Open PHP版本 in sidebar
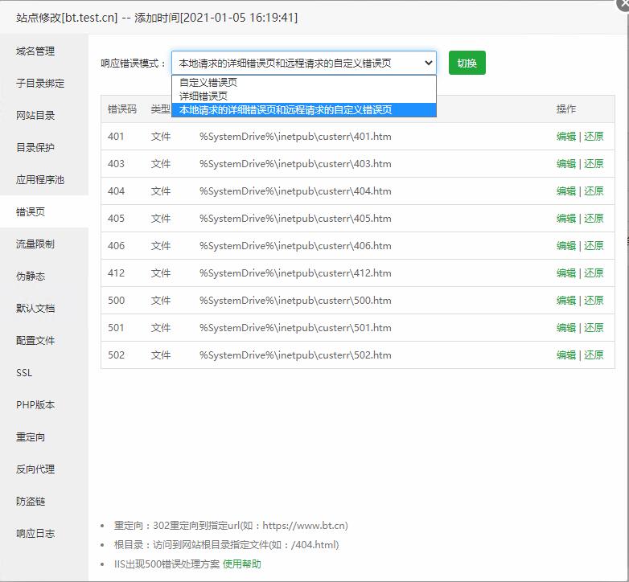Screen dimensions: 629x582 35,404
